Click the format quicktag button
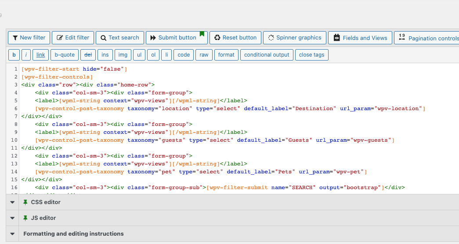459x244 pixels. pos(226,55)
